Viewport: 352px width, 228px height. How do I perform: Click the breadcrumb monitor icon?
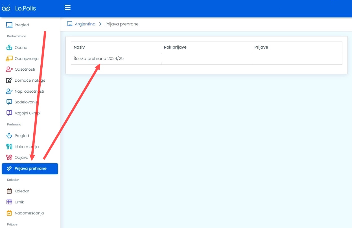pos(70,24)
